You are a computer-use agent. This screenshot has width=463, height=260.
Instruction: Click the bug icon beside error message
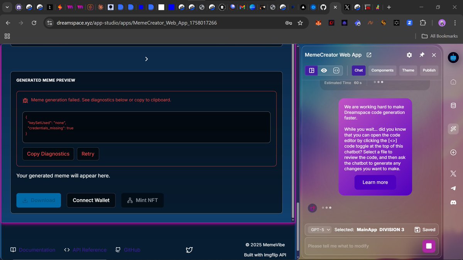coord(25,100)
